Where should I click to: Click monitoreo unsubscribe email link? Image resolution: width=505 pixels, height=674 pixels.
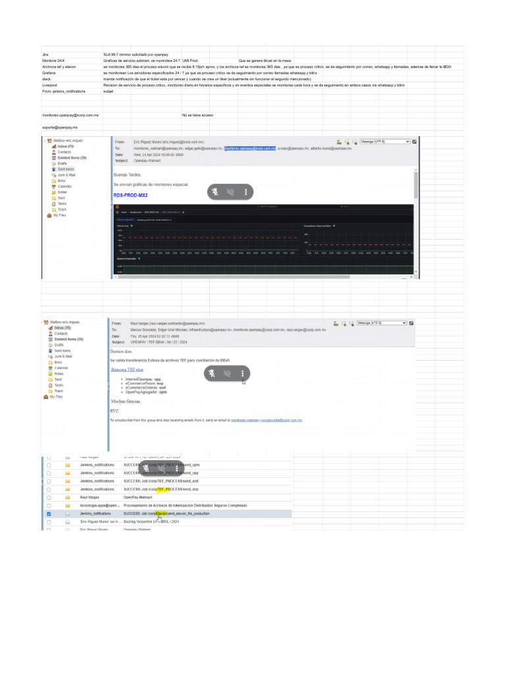[x=267, y=420]
